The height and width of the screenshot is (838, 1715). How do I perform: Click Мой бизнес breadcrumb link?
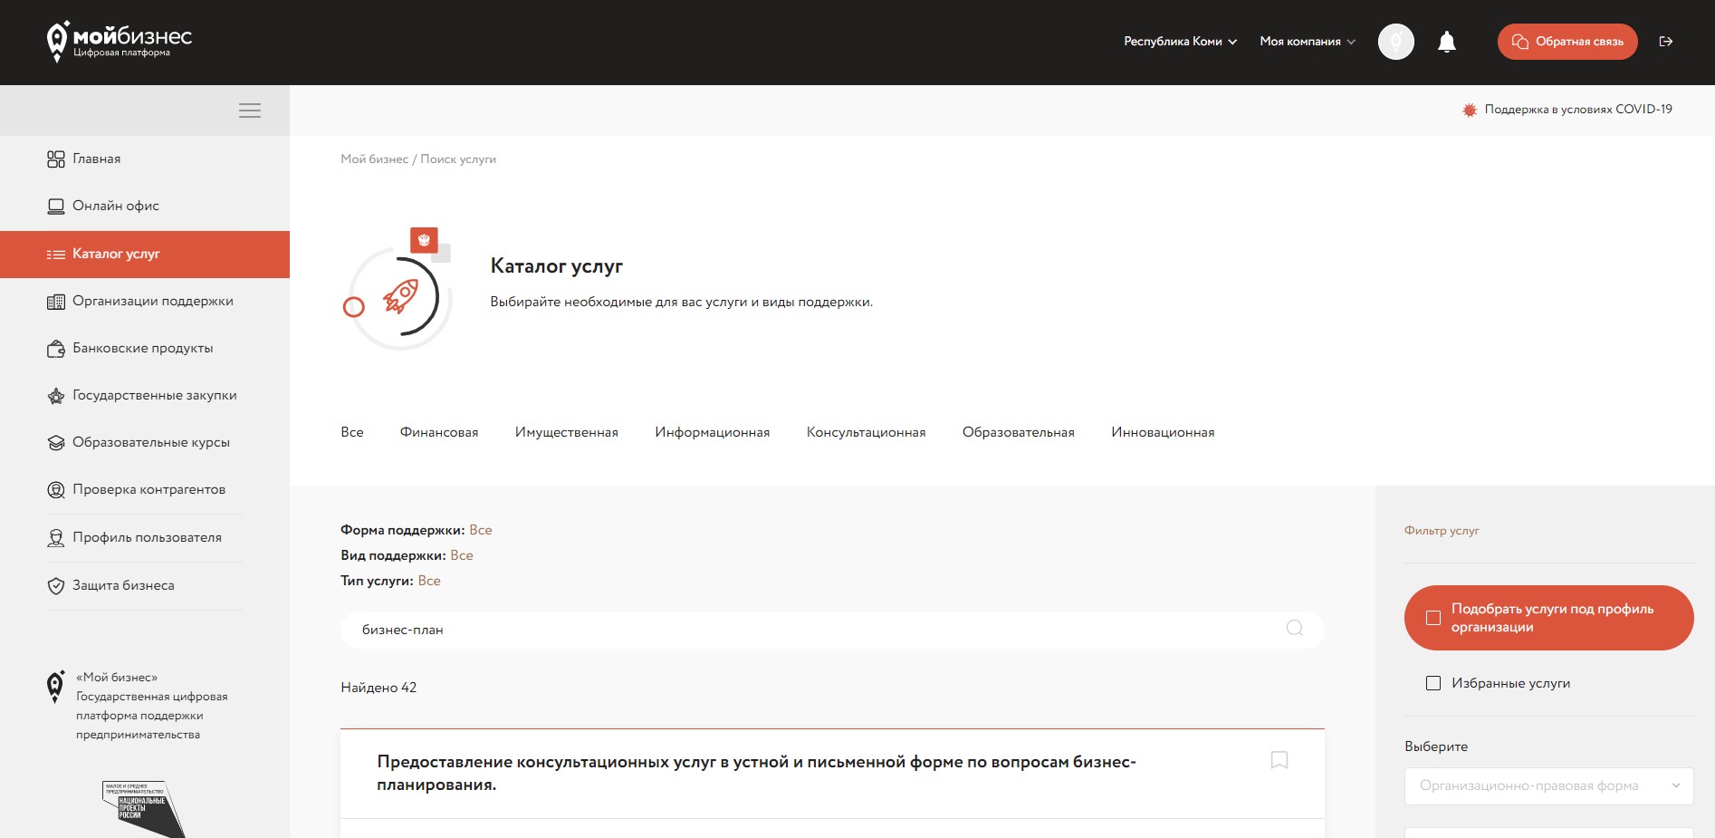pyautogui.click(x=374, y=159)
